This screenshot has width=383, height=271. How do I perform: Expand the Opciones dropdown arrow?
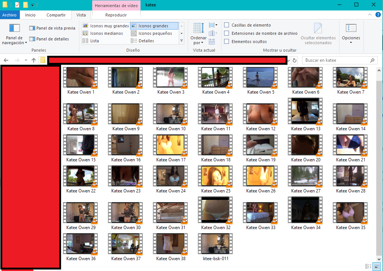pyautogui.click(x=351, y=43)
